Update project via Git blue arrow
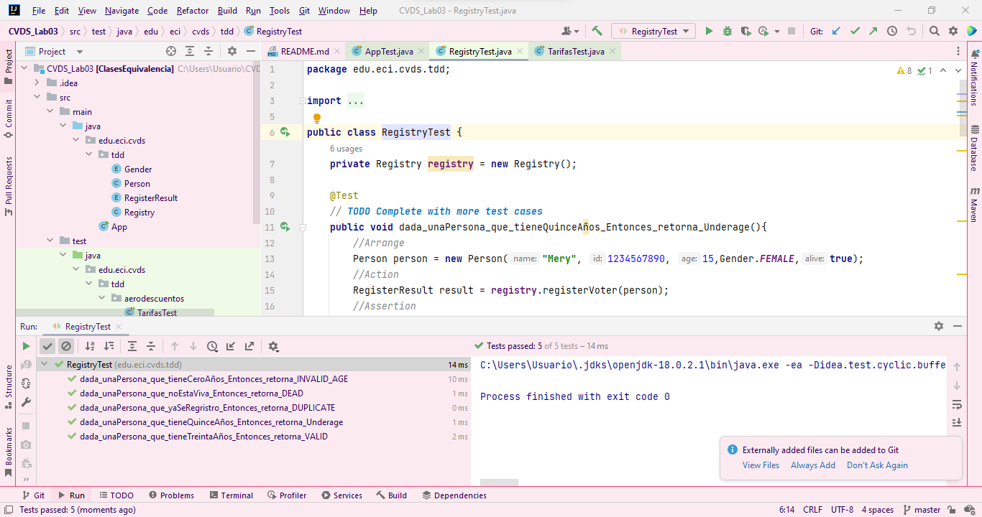The width and height of the screenshot is (982, 517). [x=836, y=32]
